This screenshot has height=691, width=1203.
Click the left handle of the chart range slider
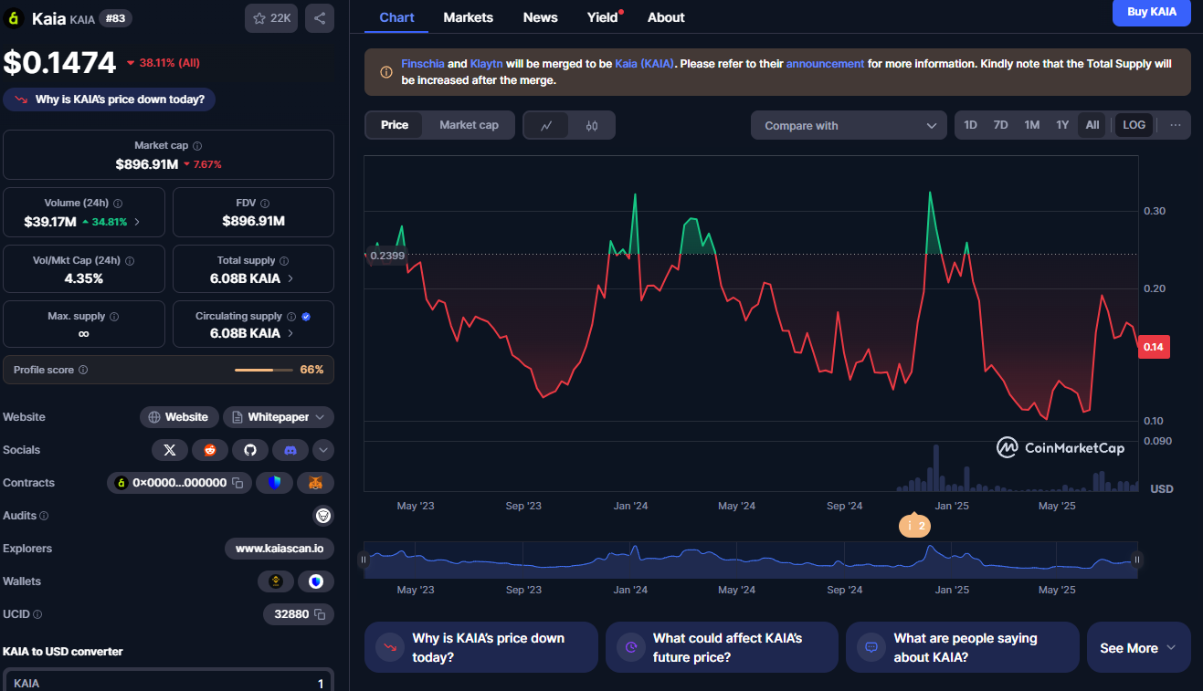pyautogui.click(x=364, y=560)
